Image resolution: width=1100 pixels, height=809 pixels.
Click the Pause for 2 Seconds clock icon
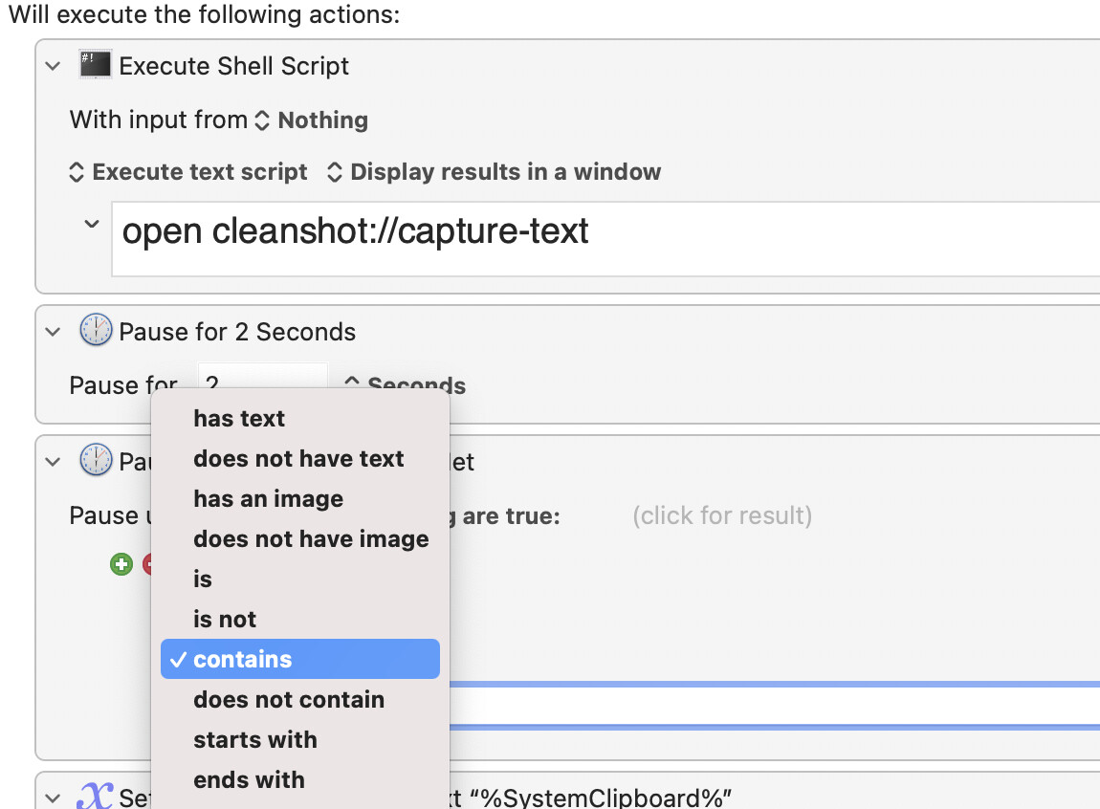point(96,330)
